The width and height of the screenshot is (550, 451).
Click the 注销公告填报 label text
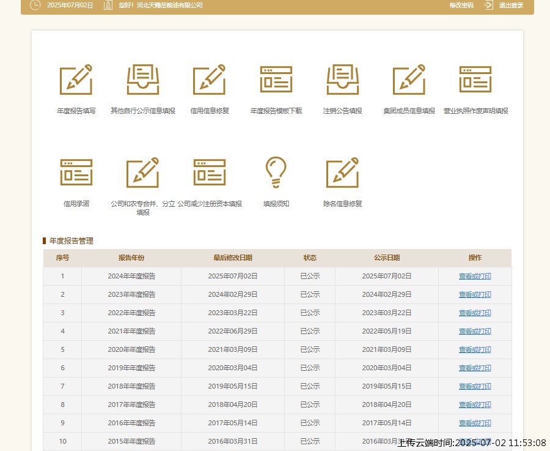point(343,111)
